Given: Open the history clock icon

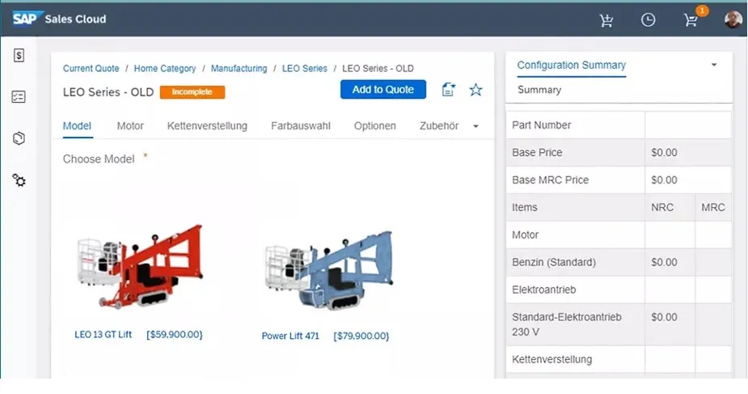Looking at the screenshot, I should (648, 20).
